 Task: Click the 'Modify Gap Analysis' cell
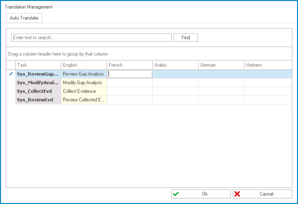(x=83, y=82)
